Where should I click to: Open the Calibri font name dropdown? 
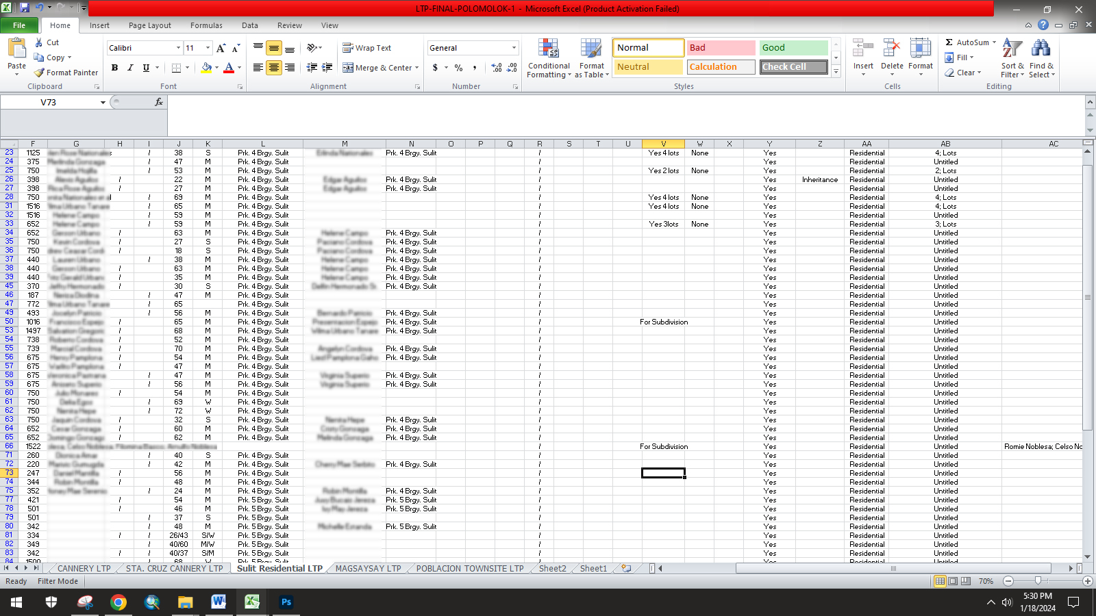pyautogui.click(x=178, y=48)
